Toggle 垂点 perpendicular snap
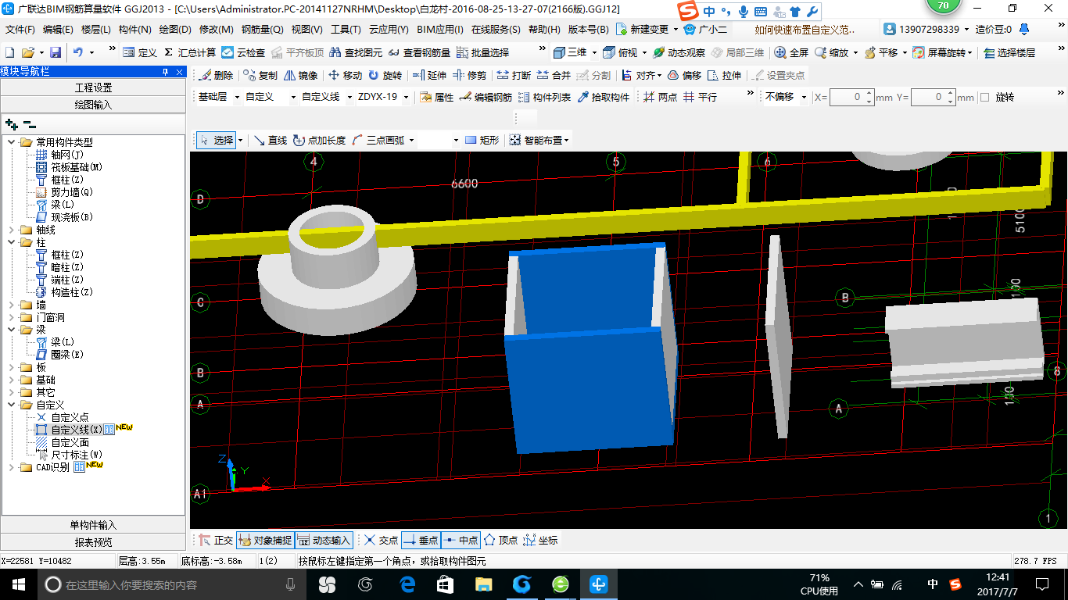The height and width of the screenshot is (600, 1068). pyautogui.click(x=421, y=540)
